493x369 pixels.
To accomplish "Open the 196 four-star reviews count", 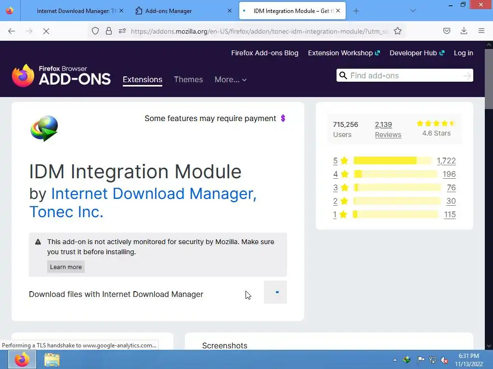I will coord(449,174).
